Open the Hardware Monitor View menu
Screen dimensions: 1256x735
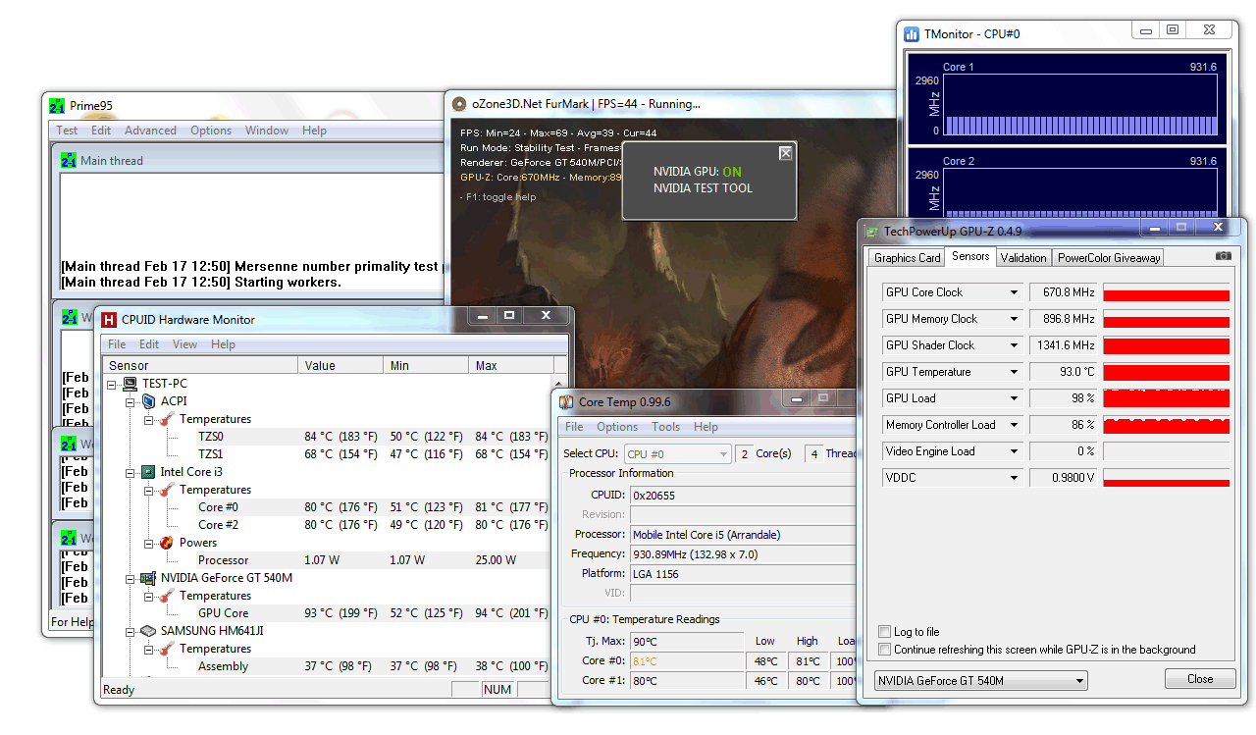pos(184,344)
